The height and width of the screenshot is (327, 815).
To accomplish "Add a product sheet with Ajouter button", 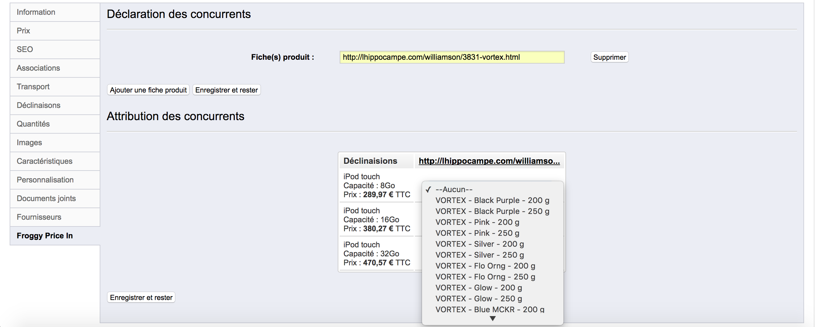I will point(148,90).
